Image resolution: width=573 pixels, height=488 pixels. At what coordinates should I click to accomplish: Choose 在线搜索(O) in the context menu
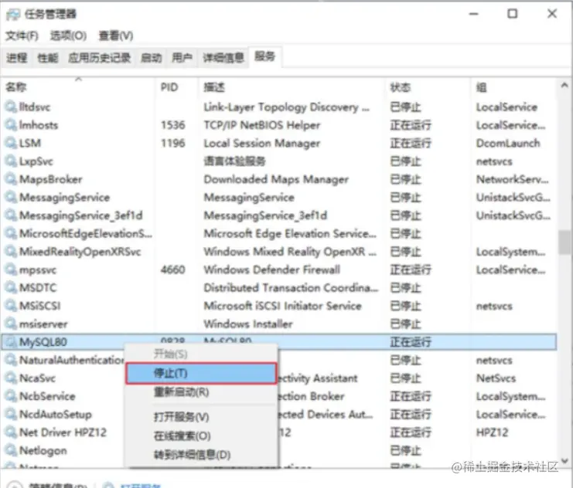pyautogui.click(x=201, y=435)
